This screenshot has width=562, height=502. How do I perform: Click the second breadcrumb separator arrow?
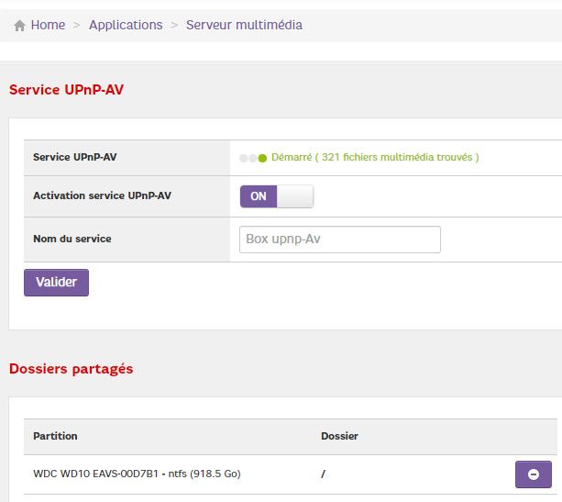point(174,26)
